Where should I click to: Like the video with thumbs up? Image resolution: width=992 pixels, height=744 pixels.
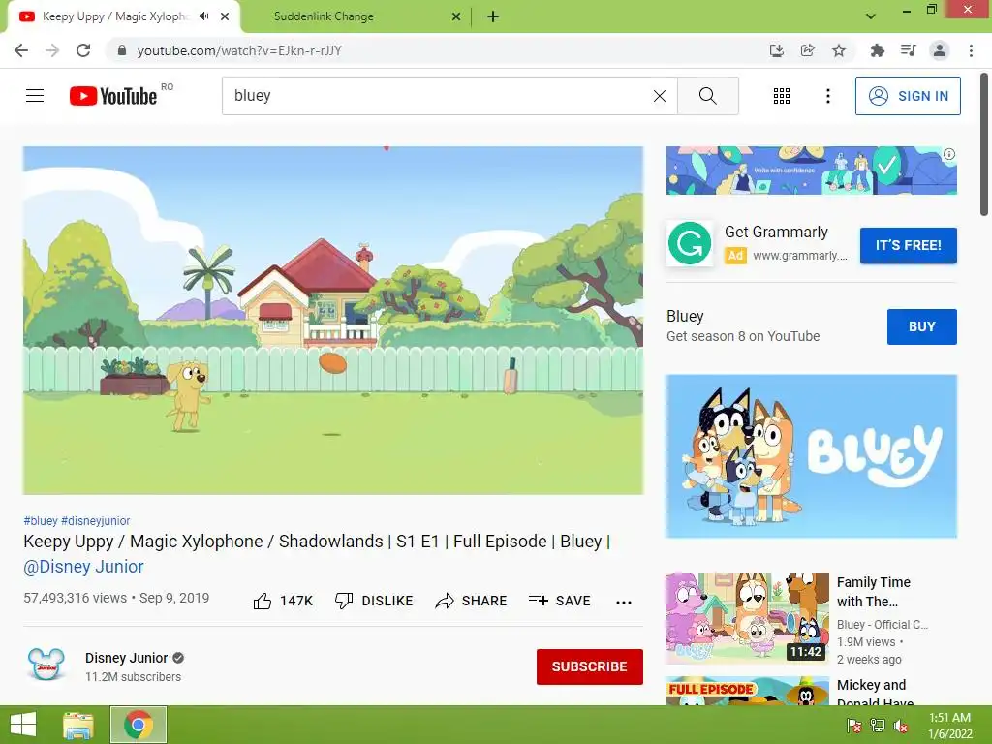click(x=283, y=601)
